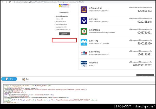Click the ธ.กสิกรไทย bank name

(94, 30)
